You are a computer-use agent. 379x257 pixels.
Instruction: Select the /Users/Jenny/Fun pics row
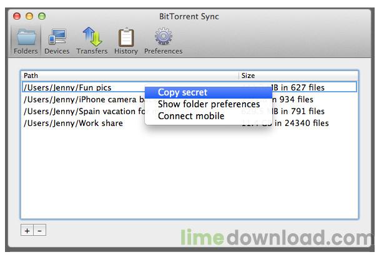coord(190,87)
